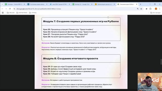Close the amoCRM tab
This screenshot has width=162, height=91.
[69, 4]
